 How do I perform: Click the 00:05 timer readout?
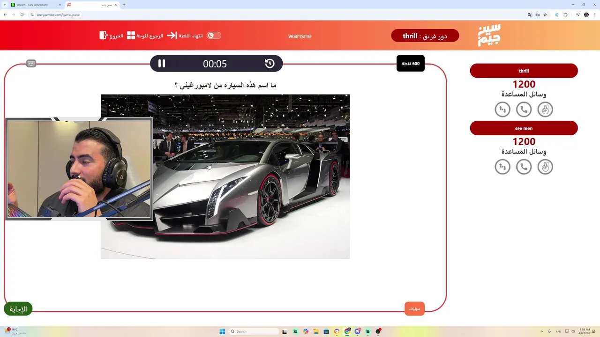[x=215, y=64]
